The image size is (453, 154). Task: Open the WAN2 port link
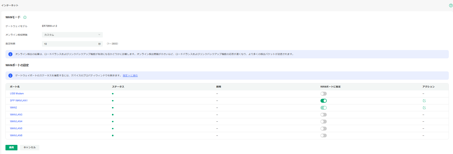(x=14, y=108)
